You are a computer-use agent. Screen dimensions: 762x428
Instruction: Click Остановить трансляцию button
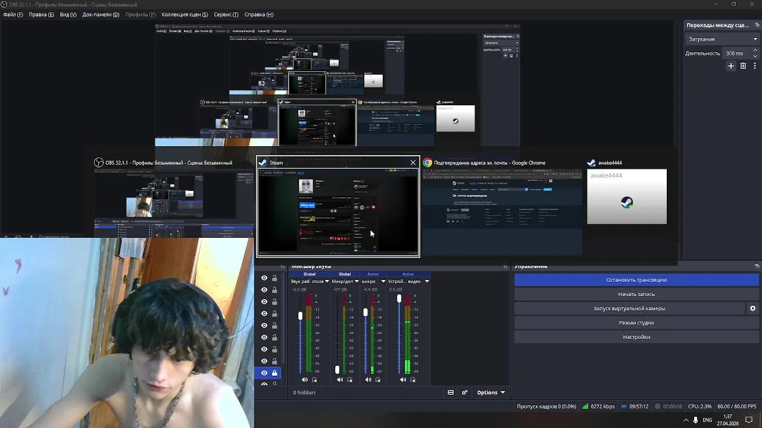coord(636,280)
